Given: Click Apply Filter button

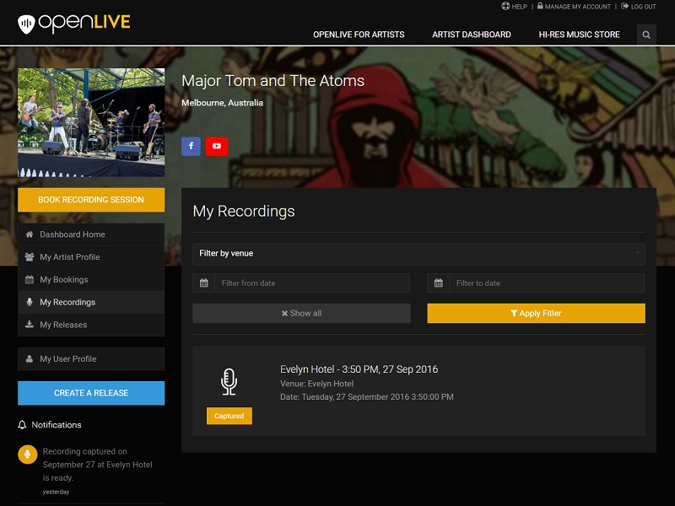Looking at the screenshot, I should coord(536,313).
